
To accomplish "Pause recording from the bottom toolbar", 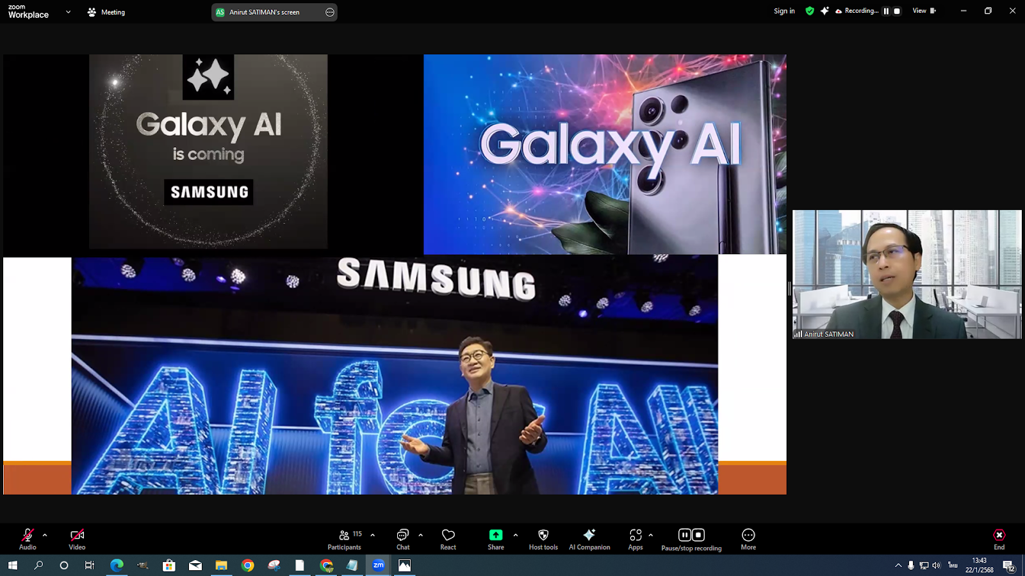I will [x=685, y=535].
